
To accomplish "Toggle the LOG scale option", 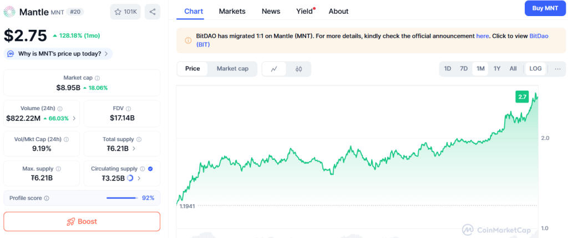I will pos(535,69).
